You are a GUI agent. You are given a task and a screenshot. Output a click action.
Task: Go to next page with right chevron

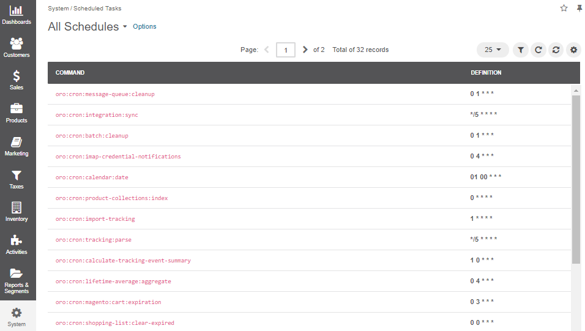coord(305,50)
